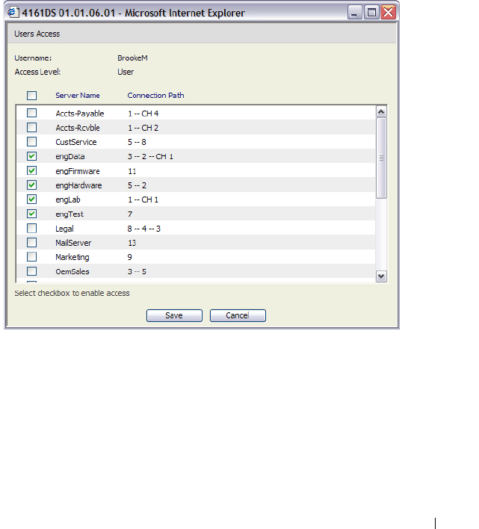The image size is (479, 529).
Task: Maximize the Internet Explorer window
Action: click(371, 13)
